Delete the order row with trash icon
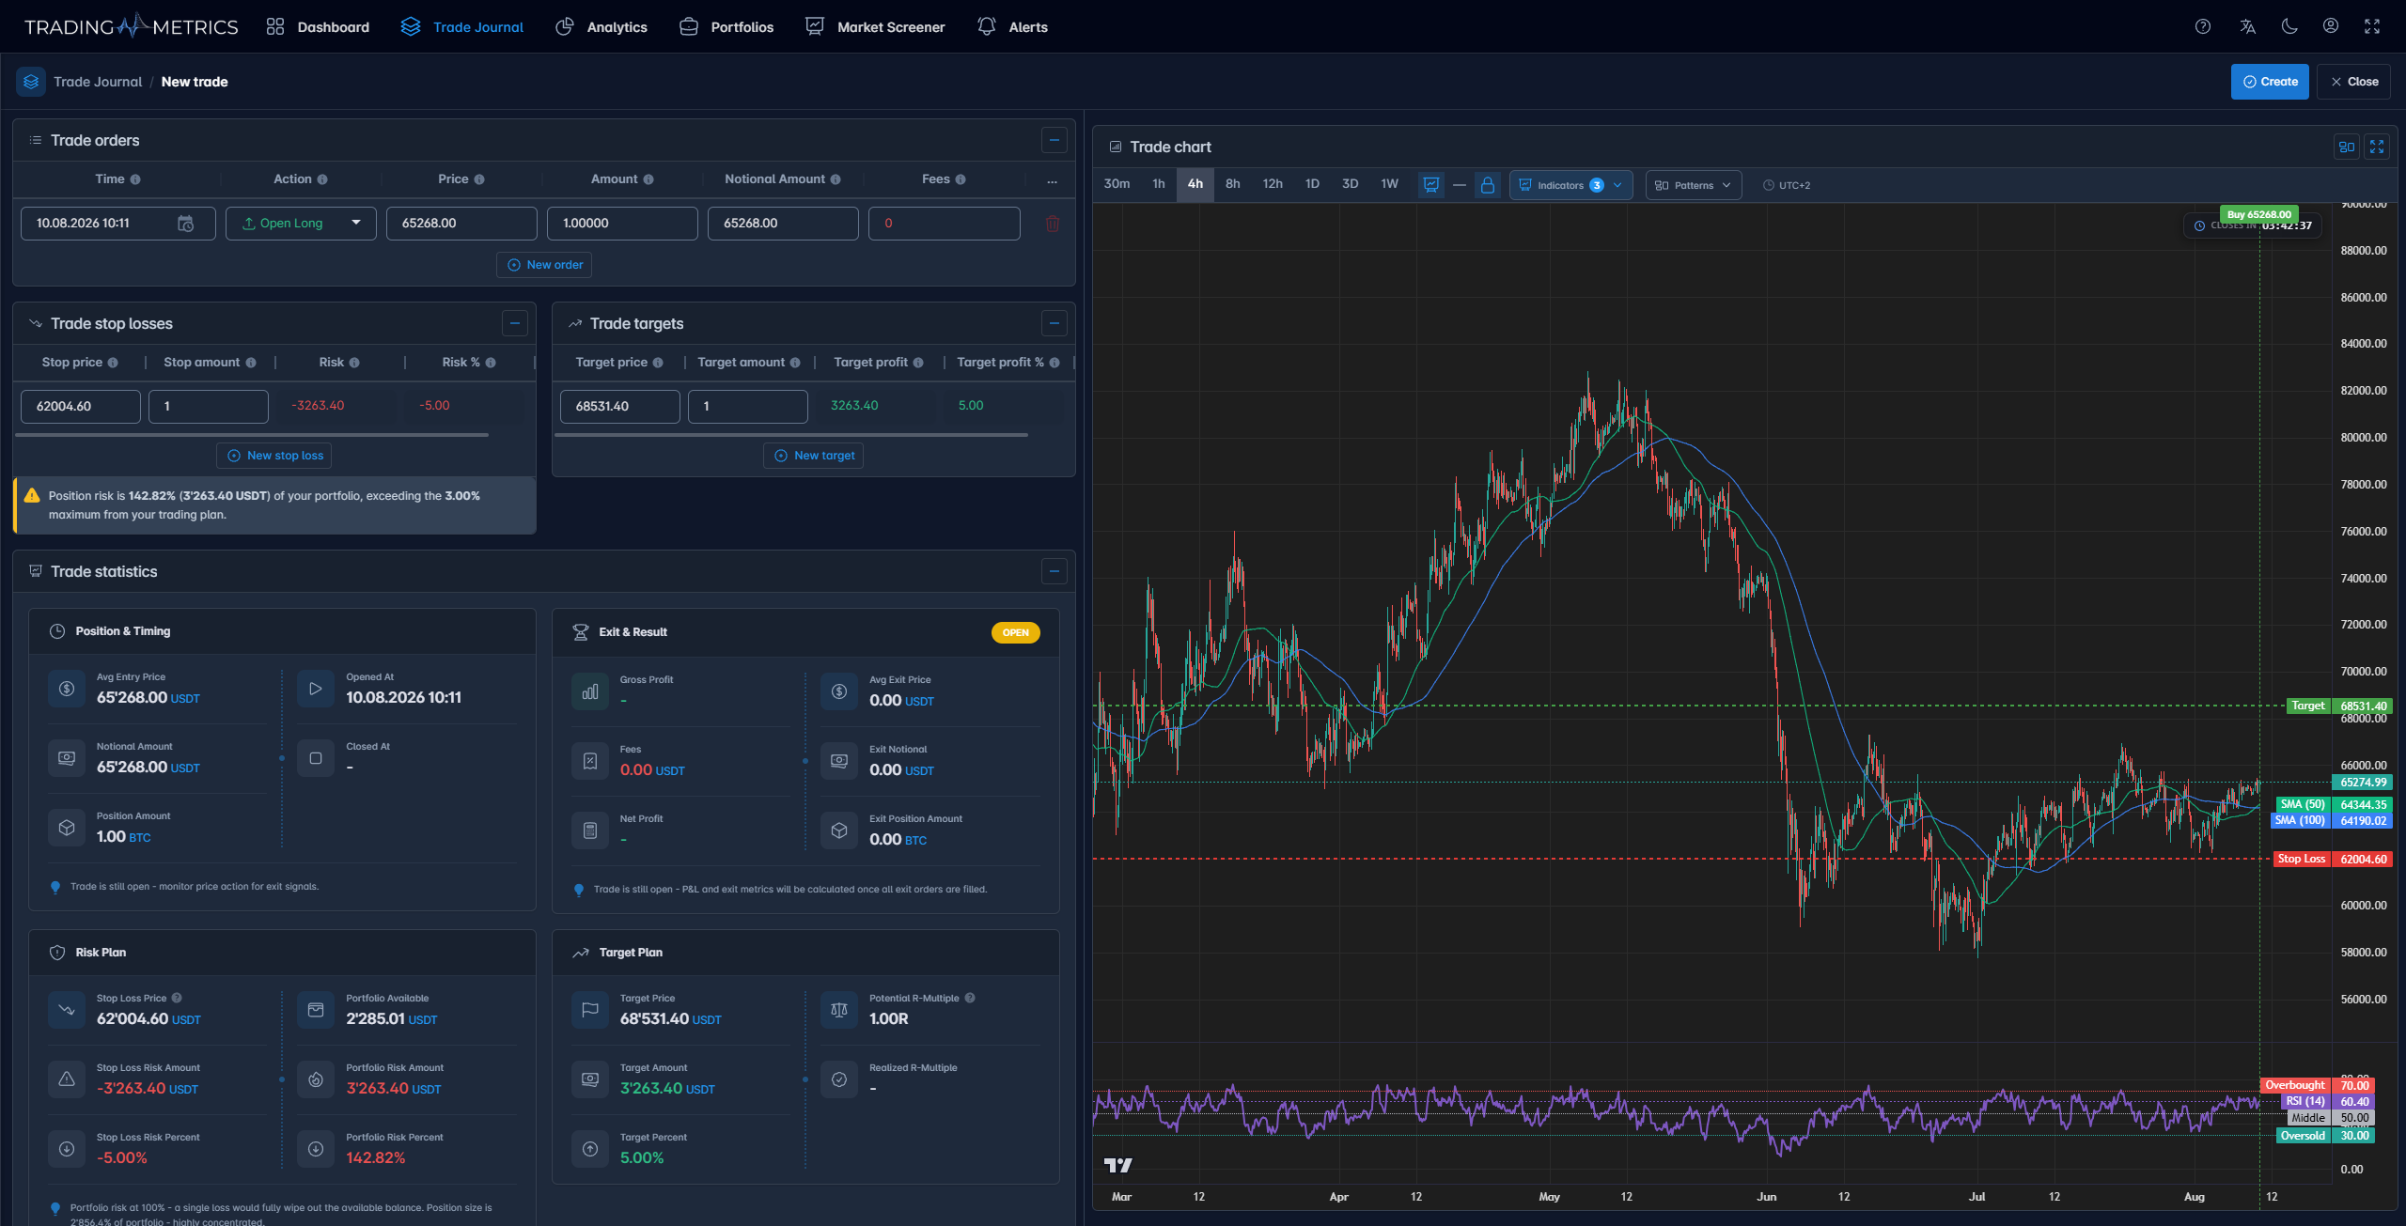Screen dimensions: 2406x1226 click(1053, 224)
